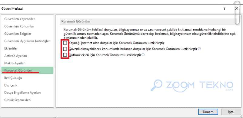
Task: Click the Tamam button
Action: click(208, 112)
